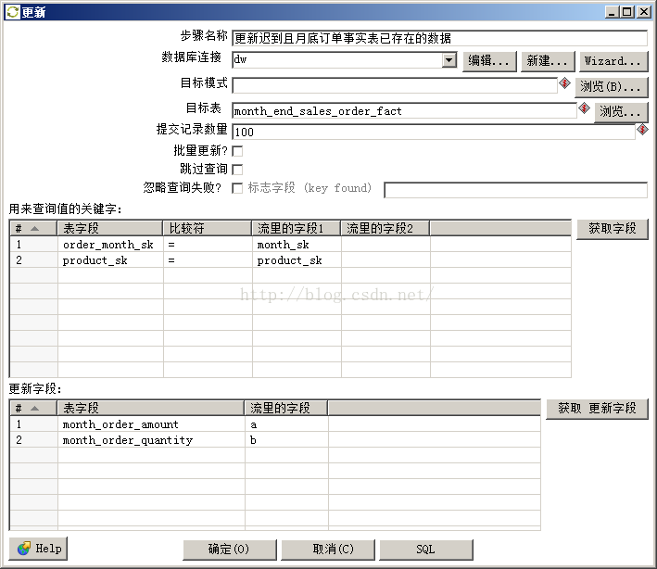Image resolution: width=657 pixels, height=569 pixels.
Task: Click the Help globe icon
Action: pos(24,548)
